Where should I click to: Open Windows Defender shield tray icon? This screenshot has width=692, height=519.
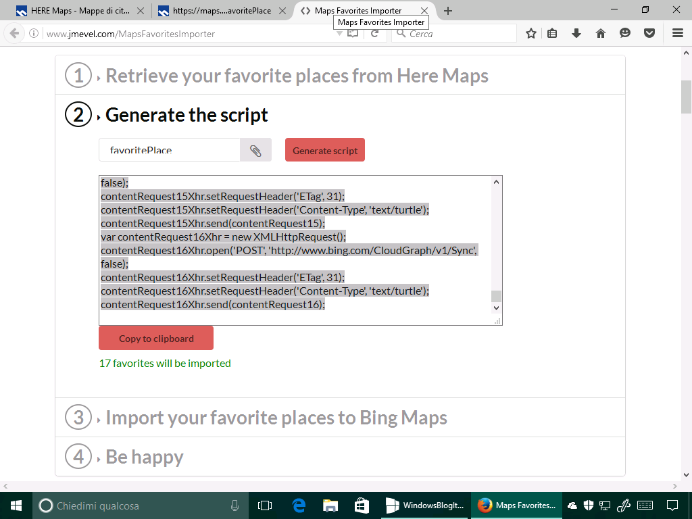589,505
